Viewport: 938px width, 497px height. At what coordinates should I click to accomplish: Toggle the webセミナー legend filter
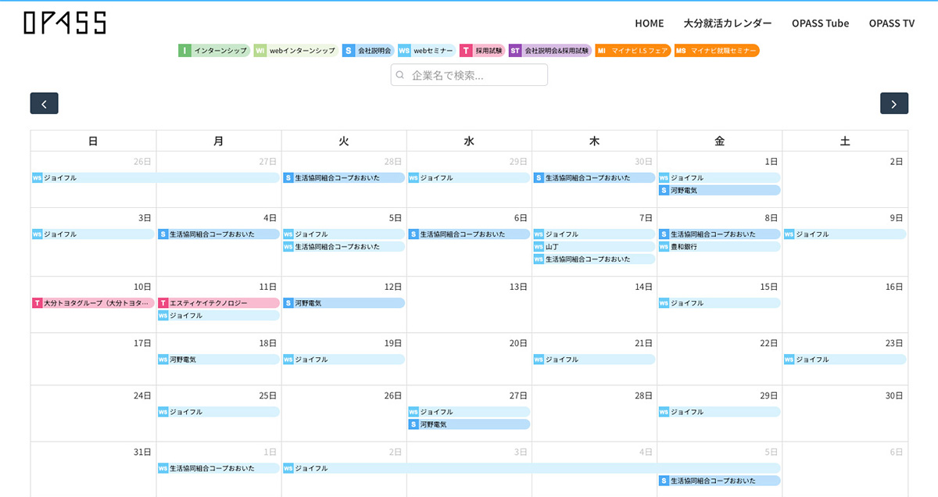(426, 51)
